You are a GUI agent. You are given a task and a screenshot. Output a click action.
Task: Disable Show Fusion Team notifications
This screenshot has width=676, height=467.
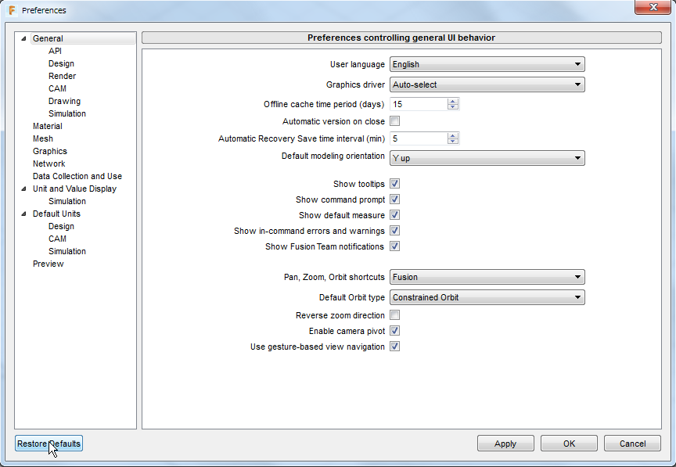tap(395, 246)
